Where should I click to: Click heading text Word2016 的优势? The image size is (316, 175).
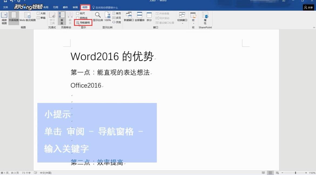[x=112, y=56]
